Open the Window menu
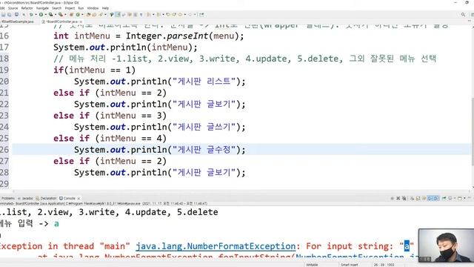The image size is (474, 267). [93, 8]
